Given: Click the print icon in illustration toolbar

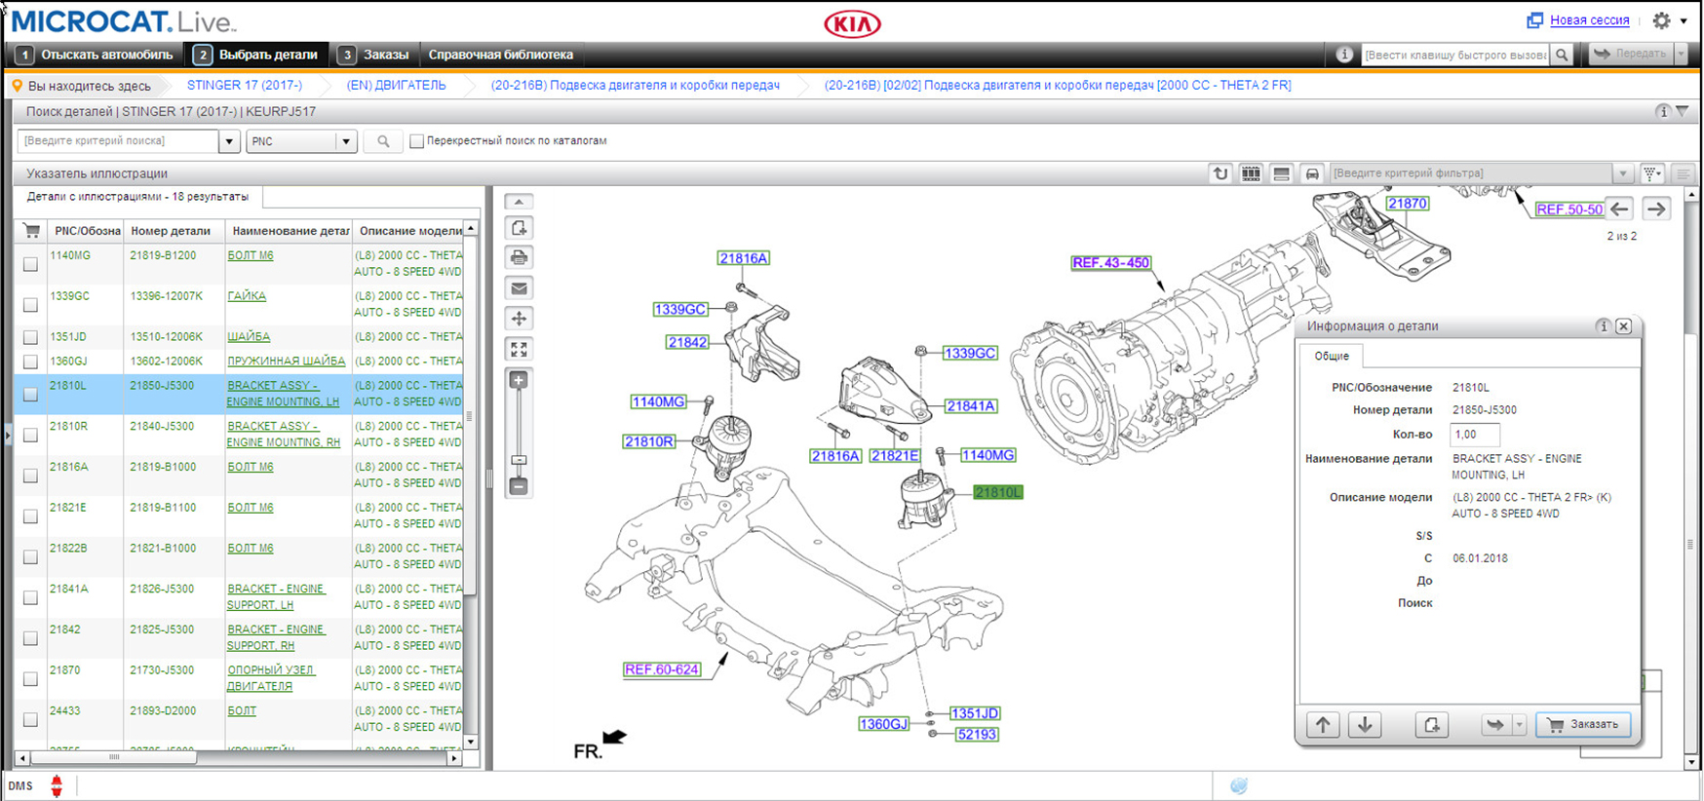Looking at the screenshot, I should (519, 258).
